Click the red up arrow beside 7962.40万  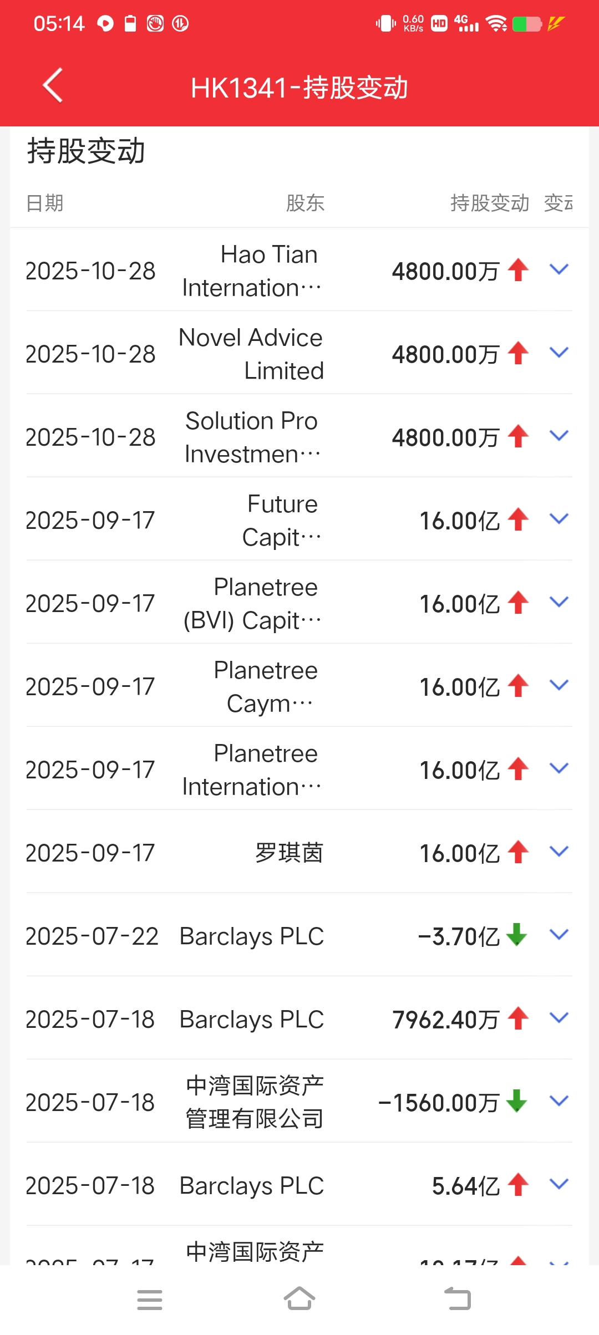coord(518,1018)
